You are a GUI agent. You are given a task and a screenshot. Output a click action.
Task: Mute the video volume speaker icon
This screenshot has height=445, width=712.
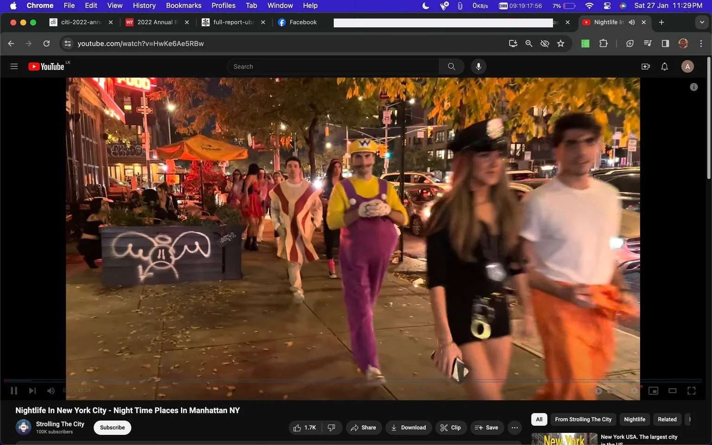pos(51,391)
